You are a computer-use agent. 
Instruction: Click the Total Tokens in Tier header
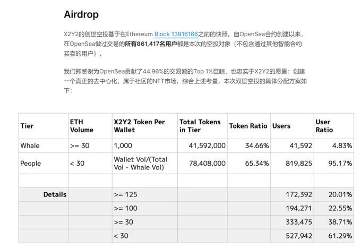pos(202,126)
